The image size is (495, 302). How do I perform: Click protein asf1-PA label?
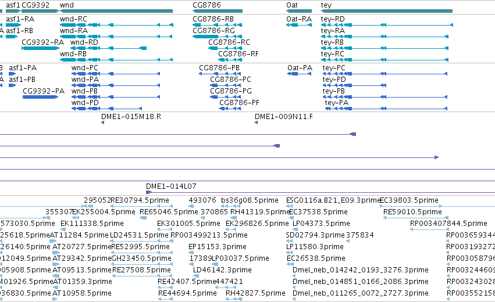(x=23, y=68)
